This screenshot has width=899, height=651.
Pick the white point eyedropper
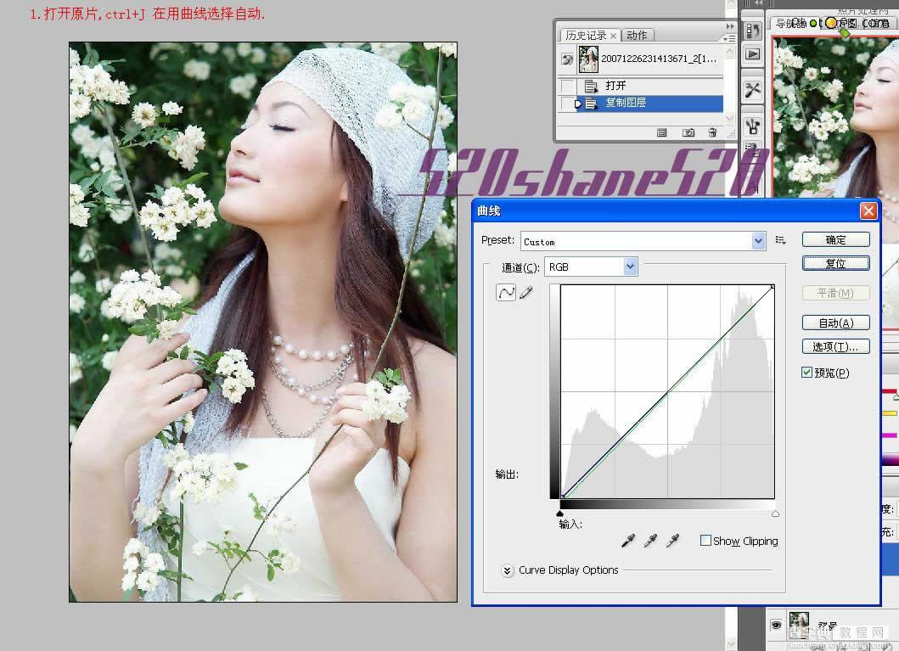pos(673,541)
